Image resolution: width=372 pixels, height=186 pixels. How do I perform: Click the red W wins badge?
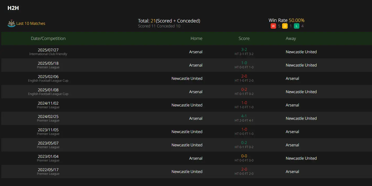[x=273, y=26]
